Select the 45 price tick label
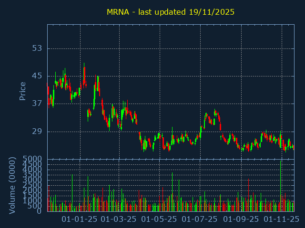 tap(37, 76)
